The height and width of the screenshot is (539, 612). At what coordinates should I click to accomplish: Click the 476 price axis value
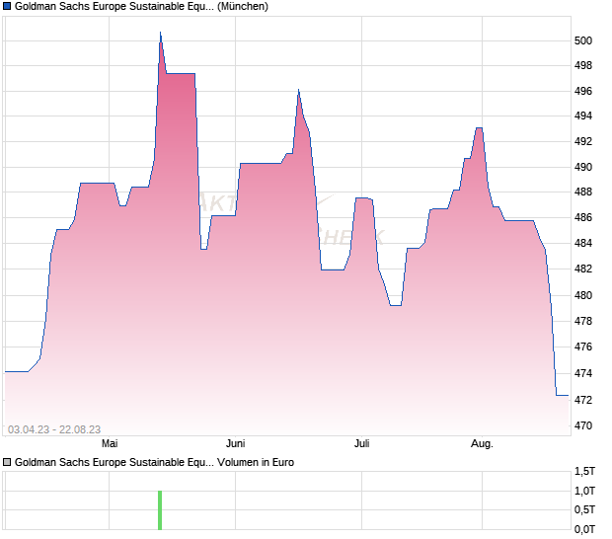coord(583,346)
